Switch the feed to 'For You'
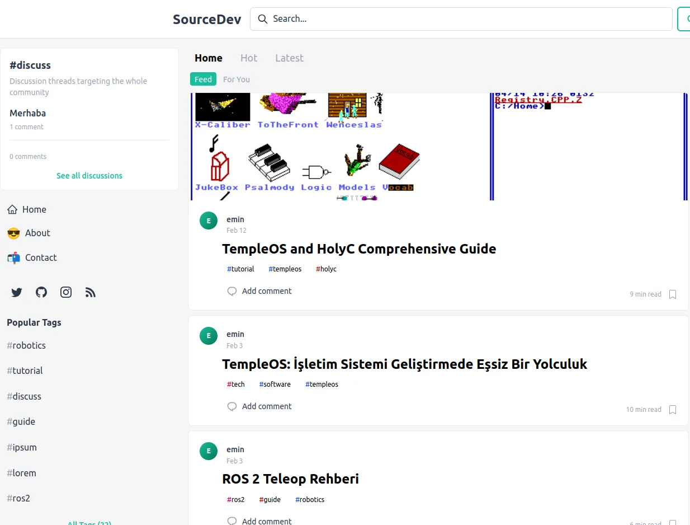The width and height of the screenshot is (690, 525). point(236,79)
